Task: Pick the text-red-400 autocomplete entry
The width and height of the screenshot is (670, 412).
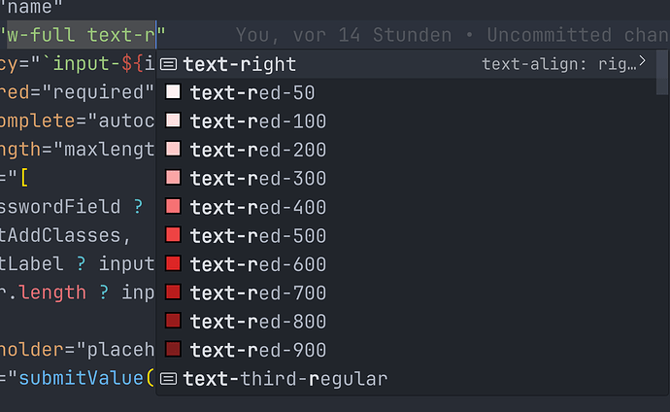Action: [x=258, y=207]
